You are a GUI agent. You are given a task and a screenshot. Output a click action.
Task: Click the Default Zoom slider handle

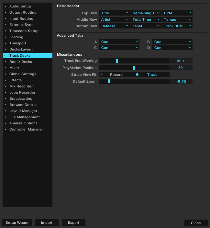point(109,81)
